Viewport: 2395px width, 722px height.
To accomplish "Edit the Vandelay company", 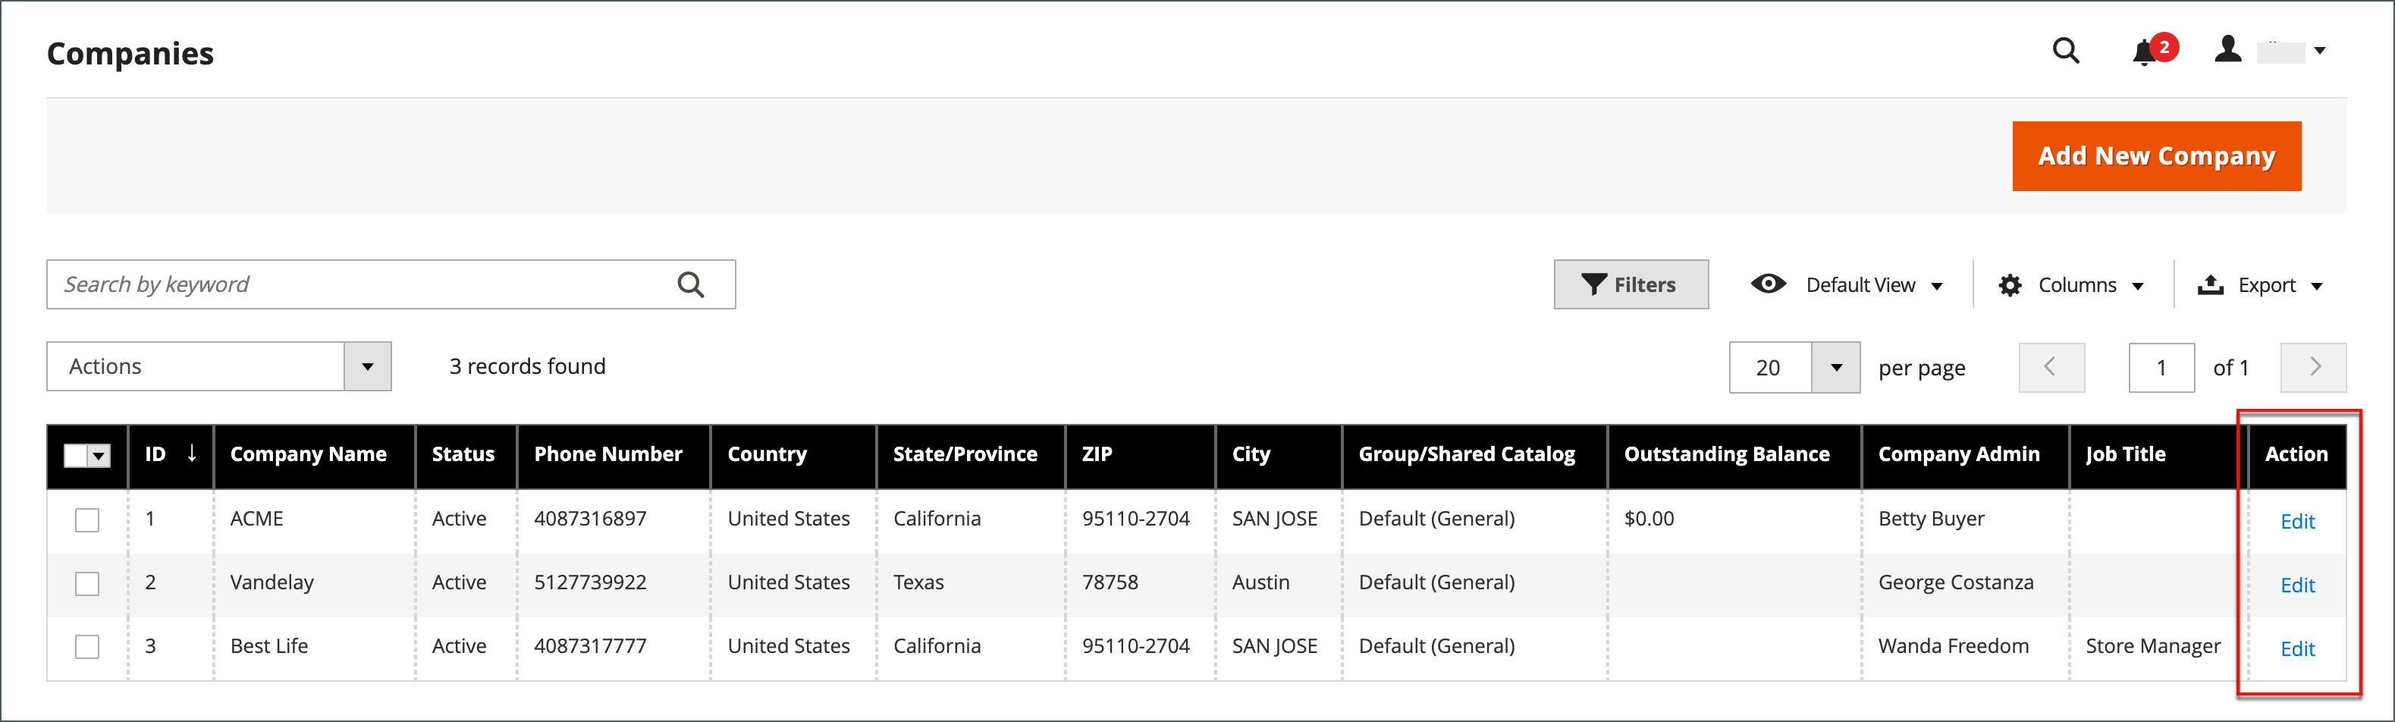I will pyautogui.click(x=2297, y=585).
